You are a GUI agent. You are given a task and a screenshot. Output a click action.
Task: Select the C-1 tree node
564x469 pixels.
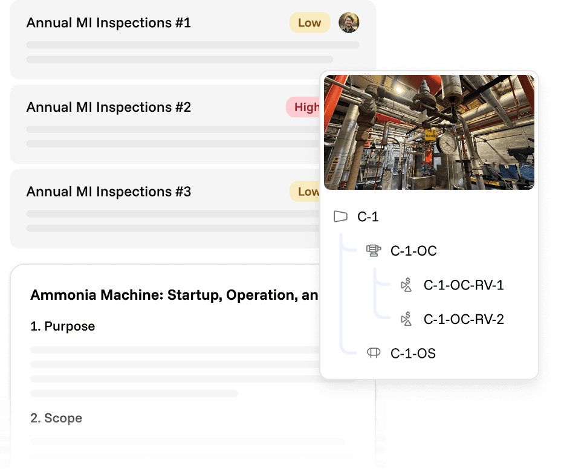(x=368, y=217)
